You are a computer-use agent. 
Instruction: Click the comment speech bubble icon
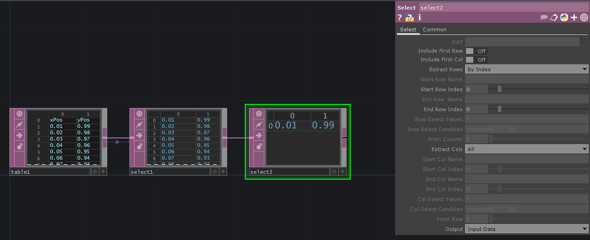click(544, 18)
